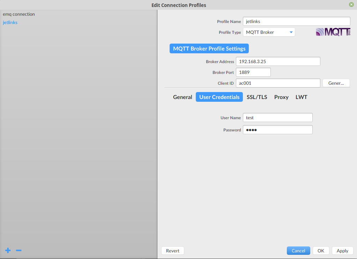
Task: Close the Edit Connection Profiles window
Action: (x=351, y=5)
